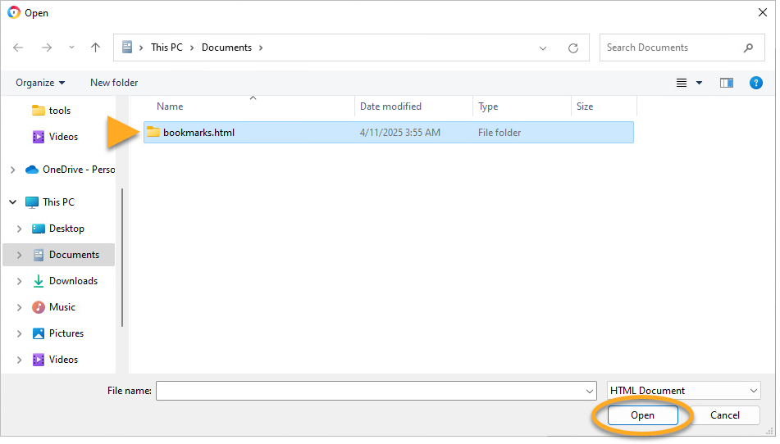Click the Search Documents box

click(x=673, y=48)
